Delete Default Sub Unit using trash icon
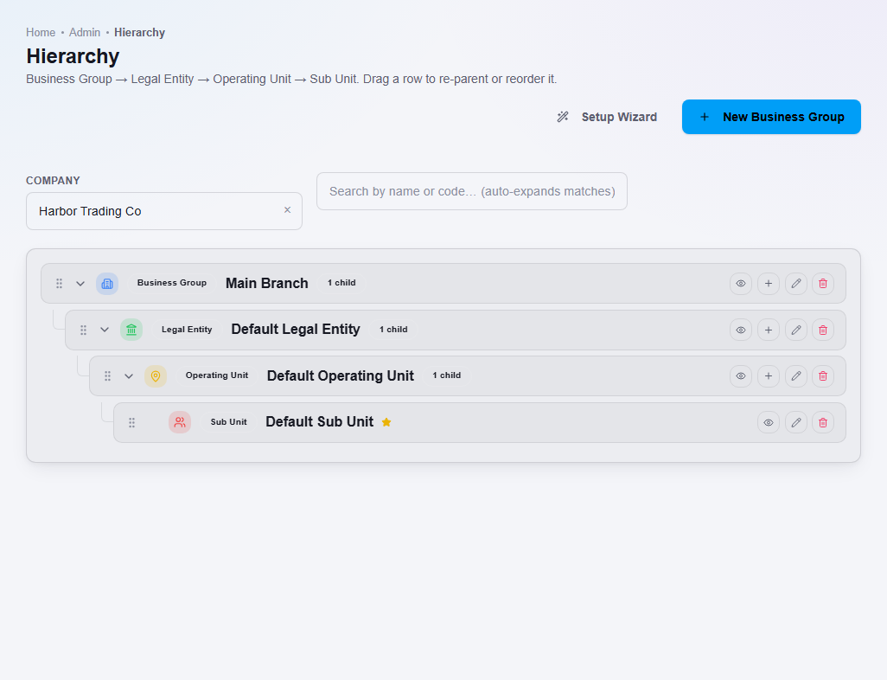This screenshot has height=680, width=887. point(823,422)
